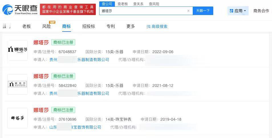Switch to the 专利 tab
Screen dimensions: 272x138
pos(111,26)
